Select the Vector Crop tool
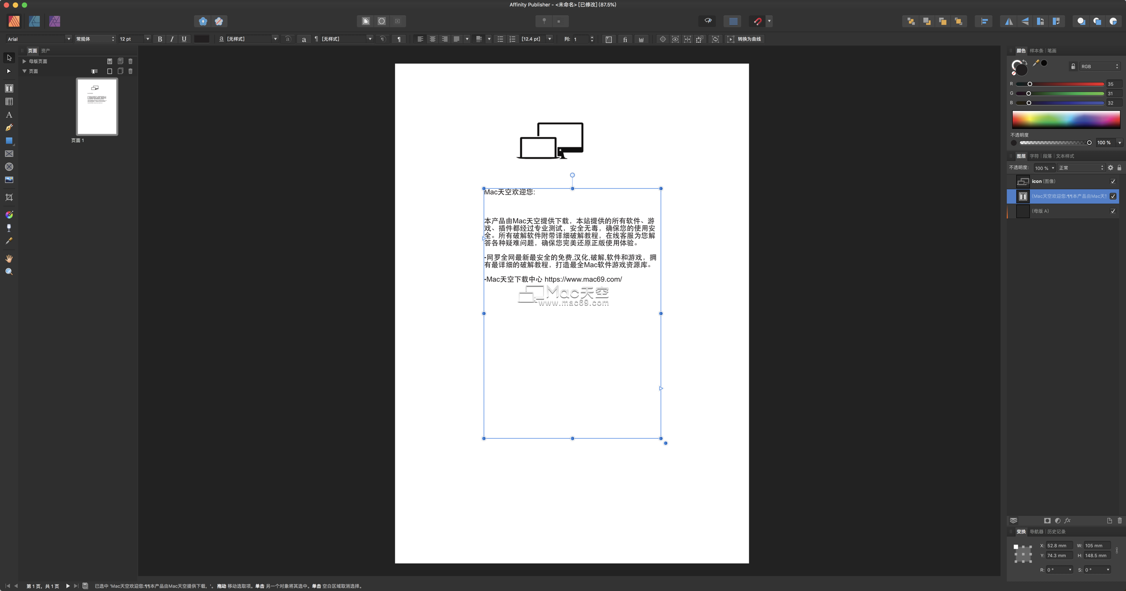This screenshot has height=591, width=1126. (9, 197)
